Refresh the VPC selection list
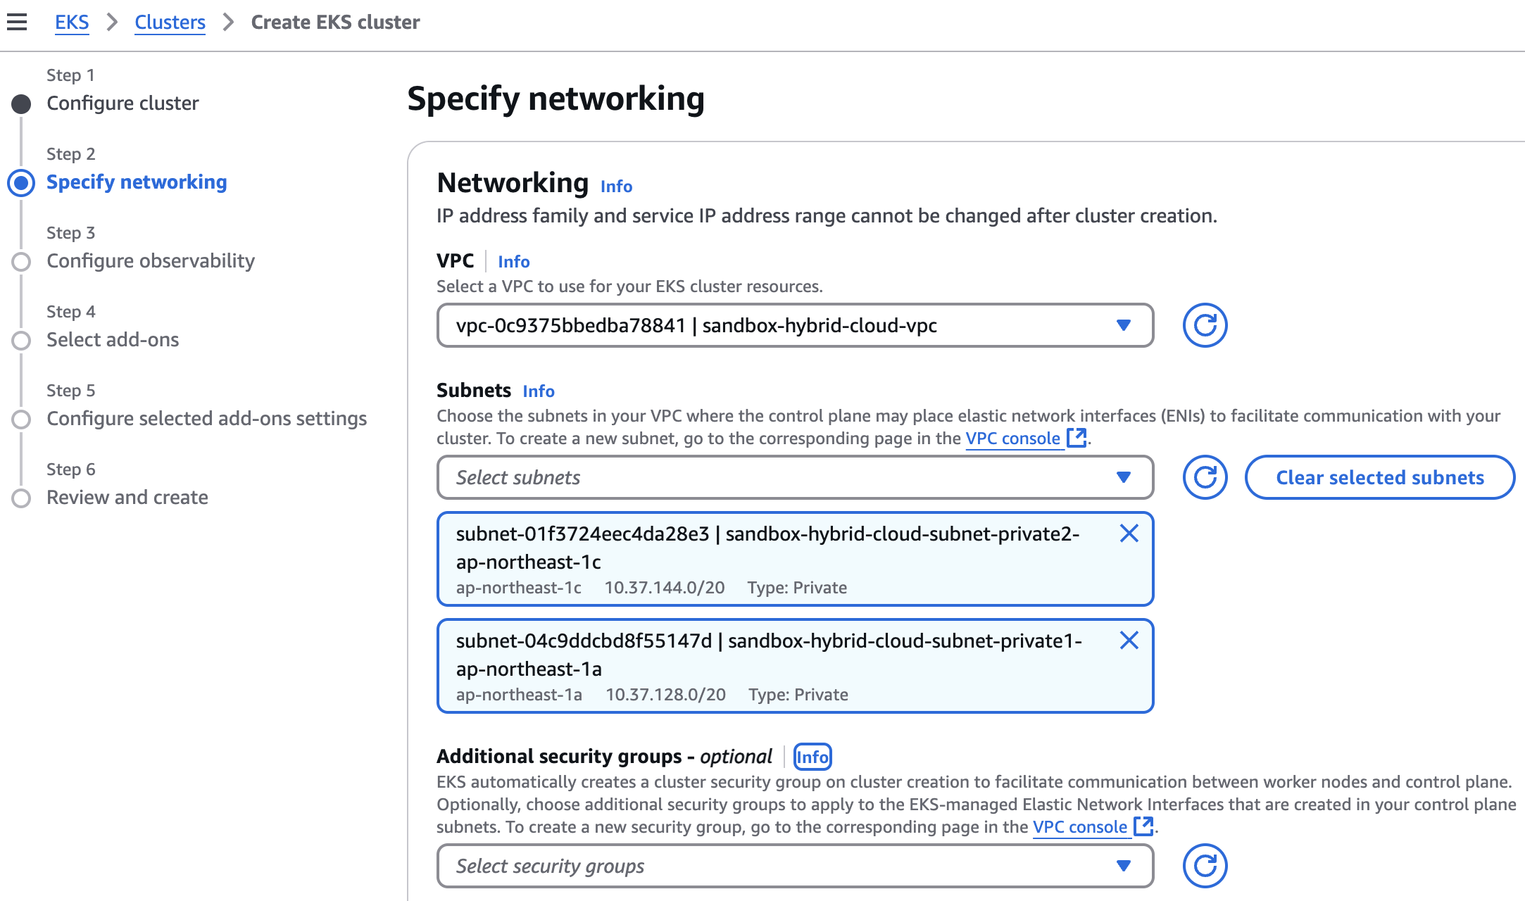This screenshot has width=1525, height=901. tap(1205, 325)
